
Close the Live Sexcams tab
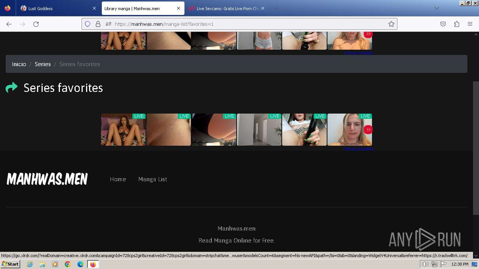263,8
